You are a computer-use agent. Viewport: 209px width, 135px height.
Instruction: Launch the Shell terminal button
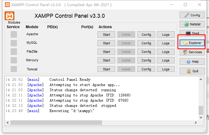coord(192,33)
